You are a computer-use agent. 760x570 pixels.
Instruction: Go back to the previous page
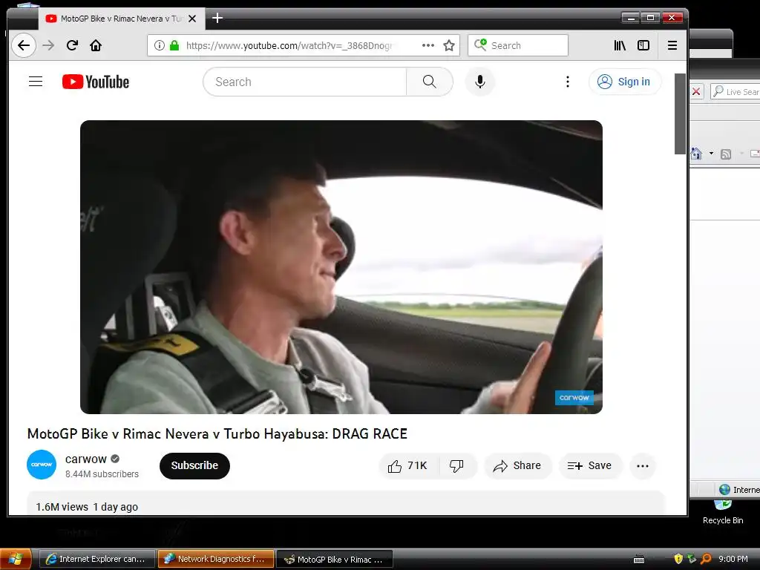[x=23, y=45]
